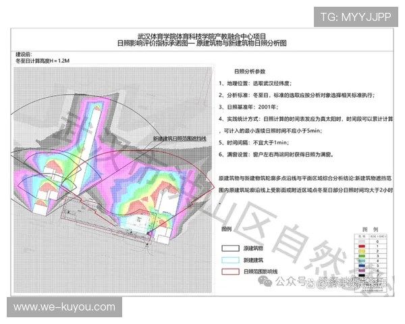The width and height of the screenshot is (405, 324).
Task: Click the line '可计入的最小连续日照时间不应小于5min'
Action: click(x=271, y=131)
